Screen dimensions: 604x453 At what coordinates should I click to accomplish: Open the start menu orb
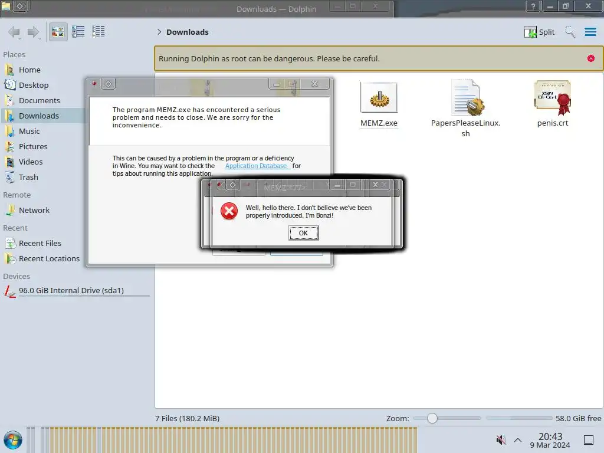click(x=13, y=441)
